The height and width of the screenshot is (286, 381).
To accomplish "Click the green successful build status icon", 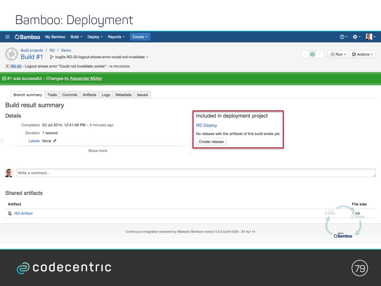I will tap(313, 54).
